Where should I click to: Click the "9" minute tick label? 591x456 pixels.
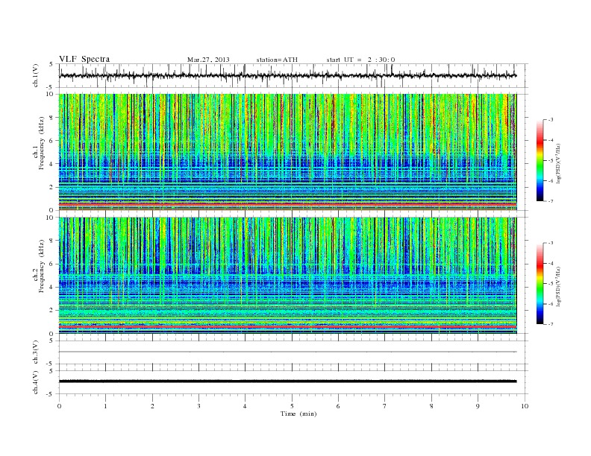(478, 406)
